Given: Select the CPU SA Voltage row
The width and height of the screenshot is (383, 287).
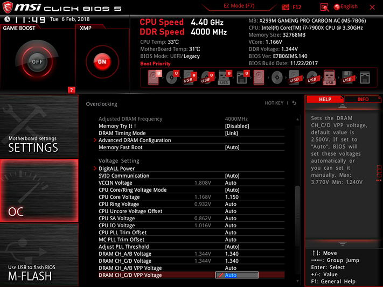Looking at the screenshot, I should click(192, 218).
